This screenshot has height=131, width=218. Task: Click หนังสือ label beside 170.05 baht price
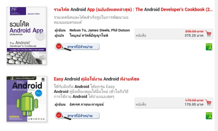tap(141, 104)
